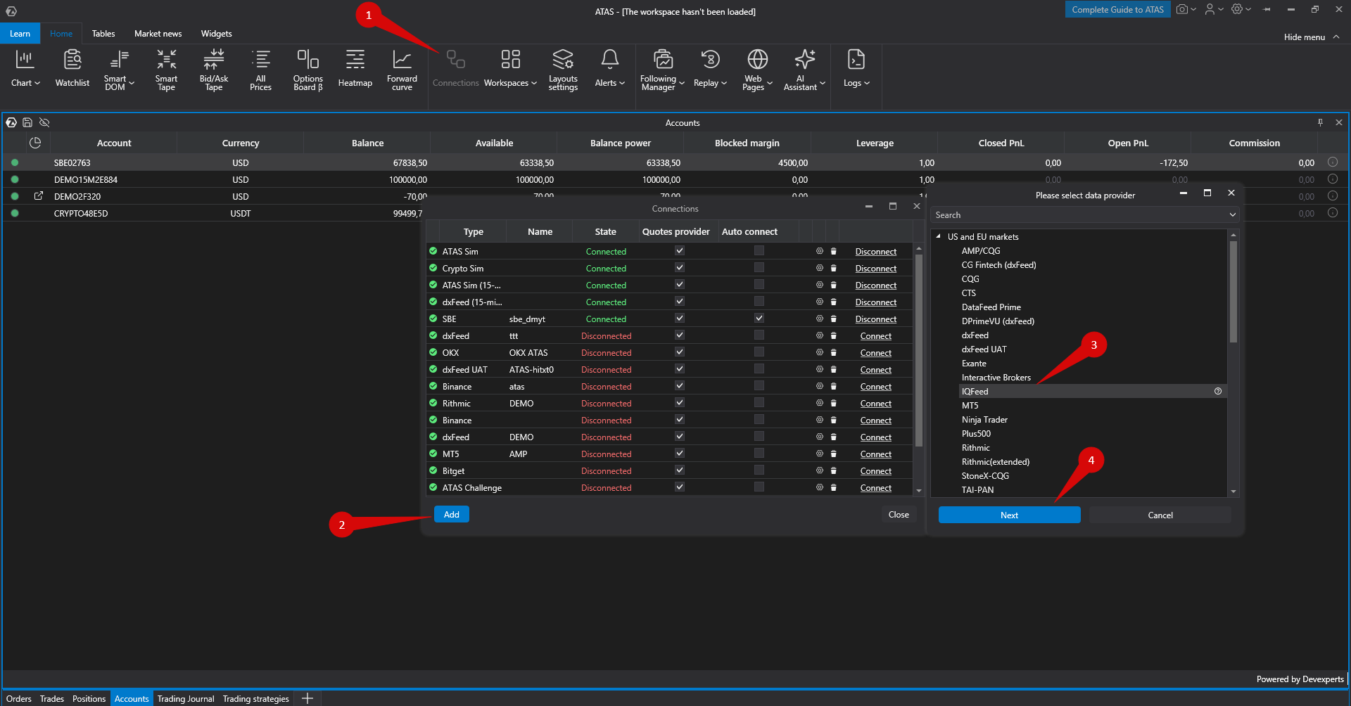Toggle the hidden-eye icon in Accounts panel

click(44, 122)
